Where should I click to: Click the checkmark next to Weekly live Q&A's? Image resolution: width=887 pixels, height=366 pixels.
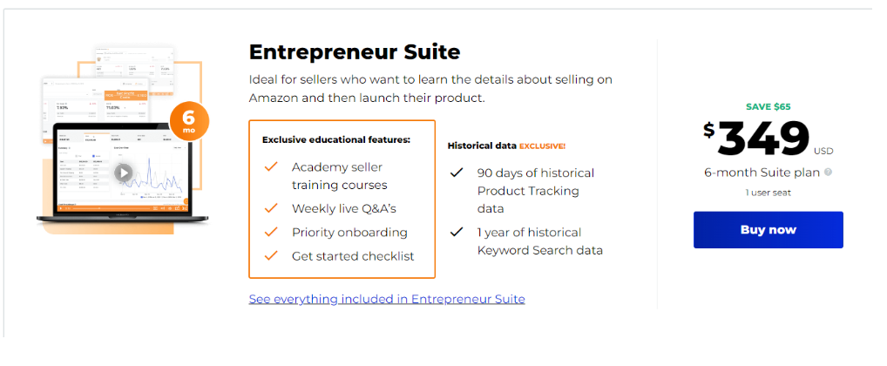272,208
